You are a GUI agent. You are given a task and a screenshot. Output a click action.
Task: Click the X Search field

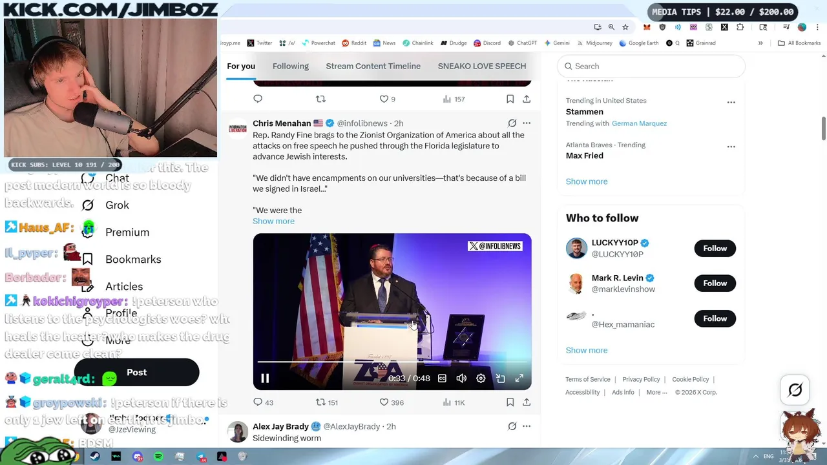point(651,66)
